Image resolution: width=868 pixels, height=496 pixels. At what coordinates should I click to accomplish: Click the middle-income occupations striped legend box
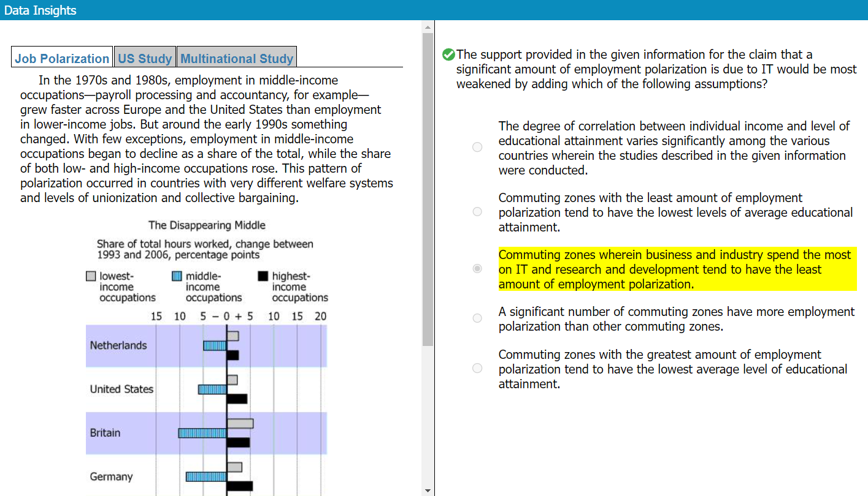(177, 277)
